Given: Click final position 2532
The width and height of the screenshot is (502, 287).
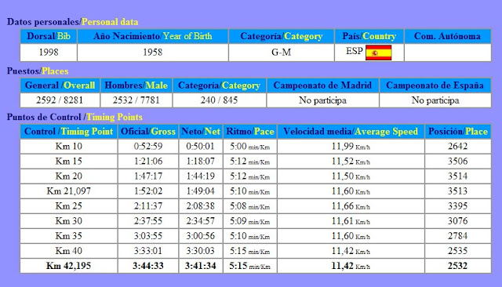Looking at the screenshot, I should (458, 266).
